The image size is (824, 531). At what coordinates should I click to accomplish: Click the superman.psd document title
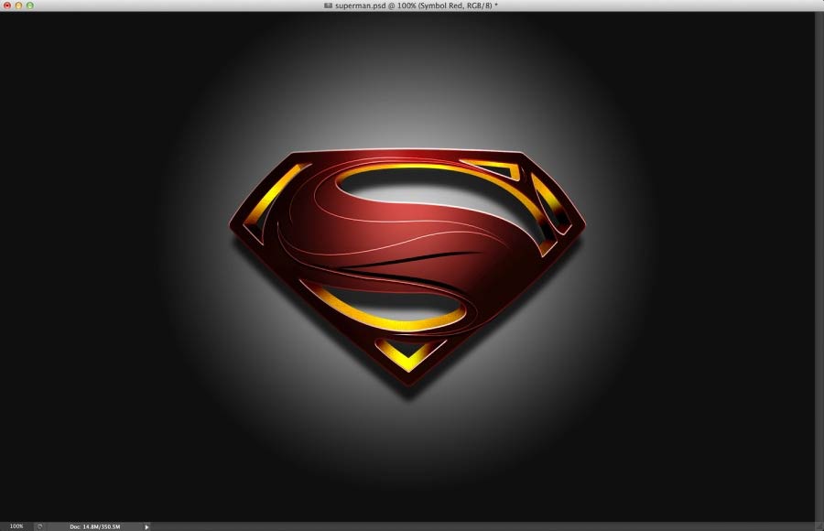(417, 5)
